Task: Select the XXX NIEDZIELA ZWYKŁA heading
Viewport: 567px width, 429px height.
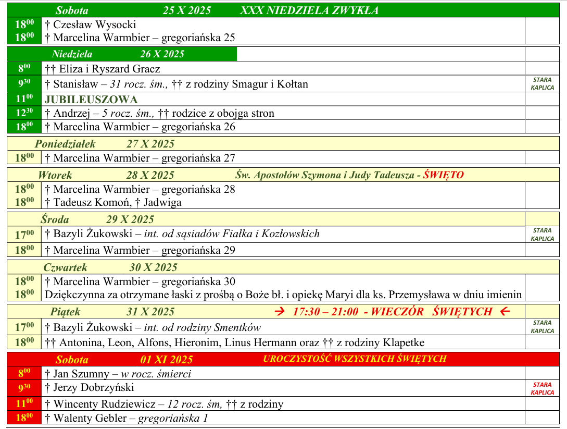Action: 309,10
